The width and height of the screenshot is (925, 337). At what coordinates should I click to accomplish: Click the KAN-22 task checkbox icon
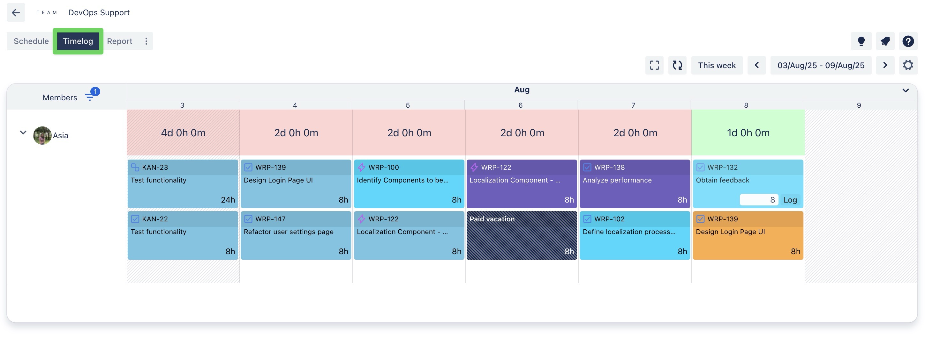tap(135, 219)
